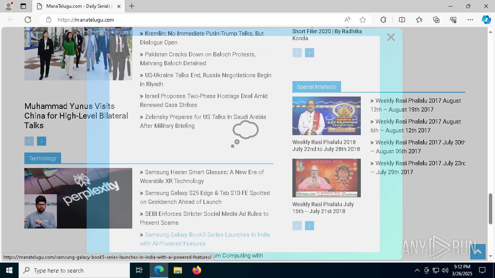Viewport: 495px width, 278px height.
Task: Open Windows Start menu
Action: click(x=9, y=270)
